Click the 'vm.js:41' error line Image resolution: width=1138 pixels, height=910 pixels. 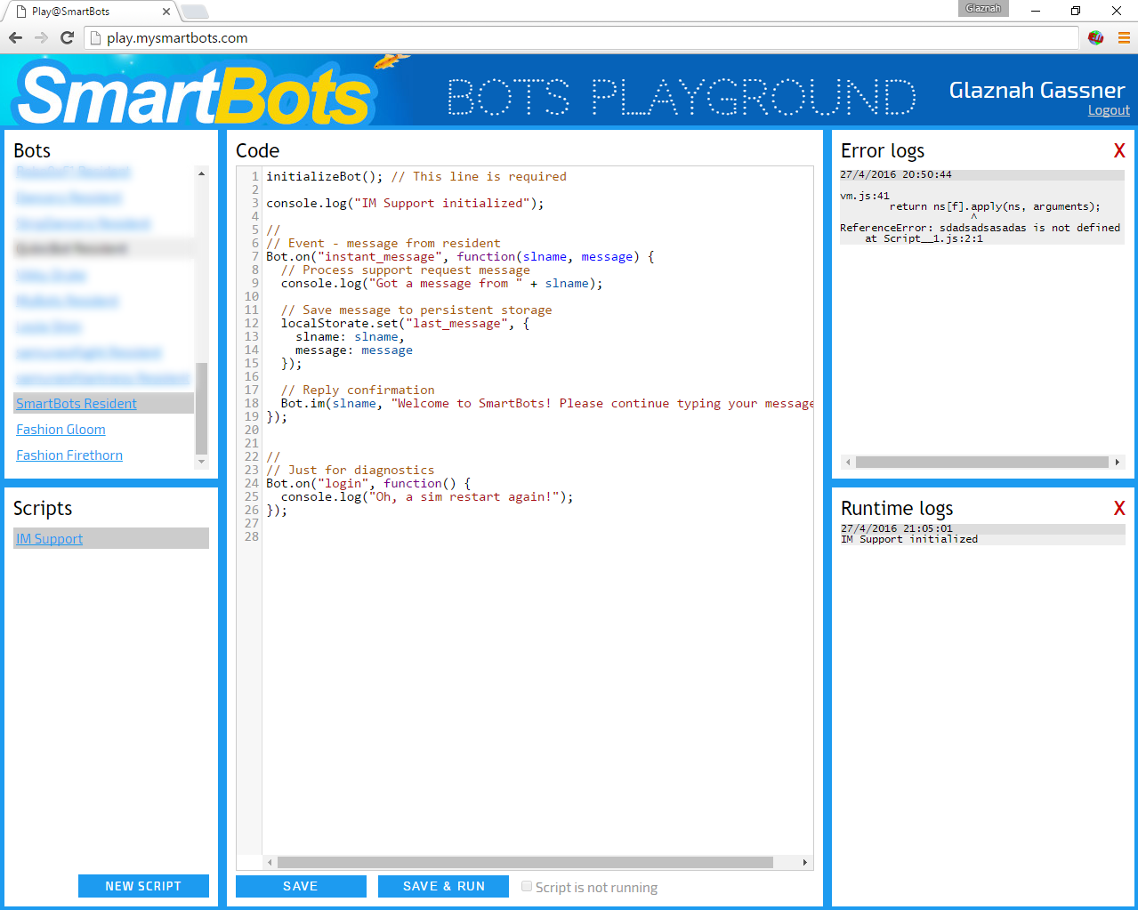pyautogui.click(x=865, y=196)
